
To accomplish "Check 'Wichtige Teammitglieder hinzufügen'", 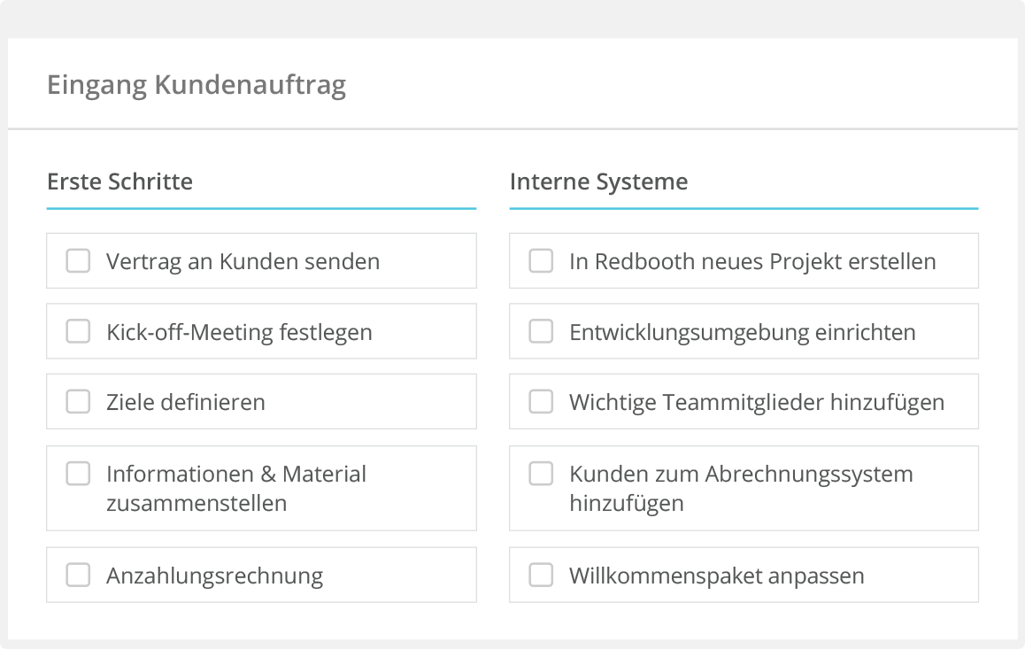I will click(x=541, y=401).
